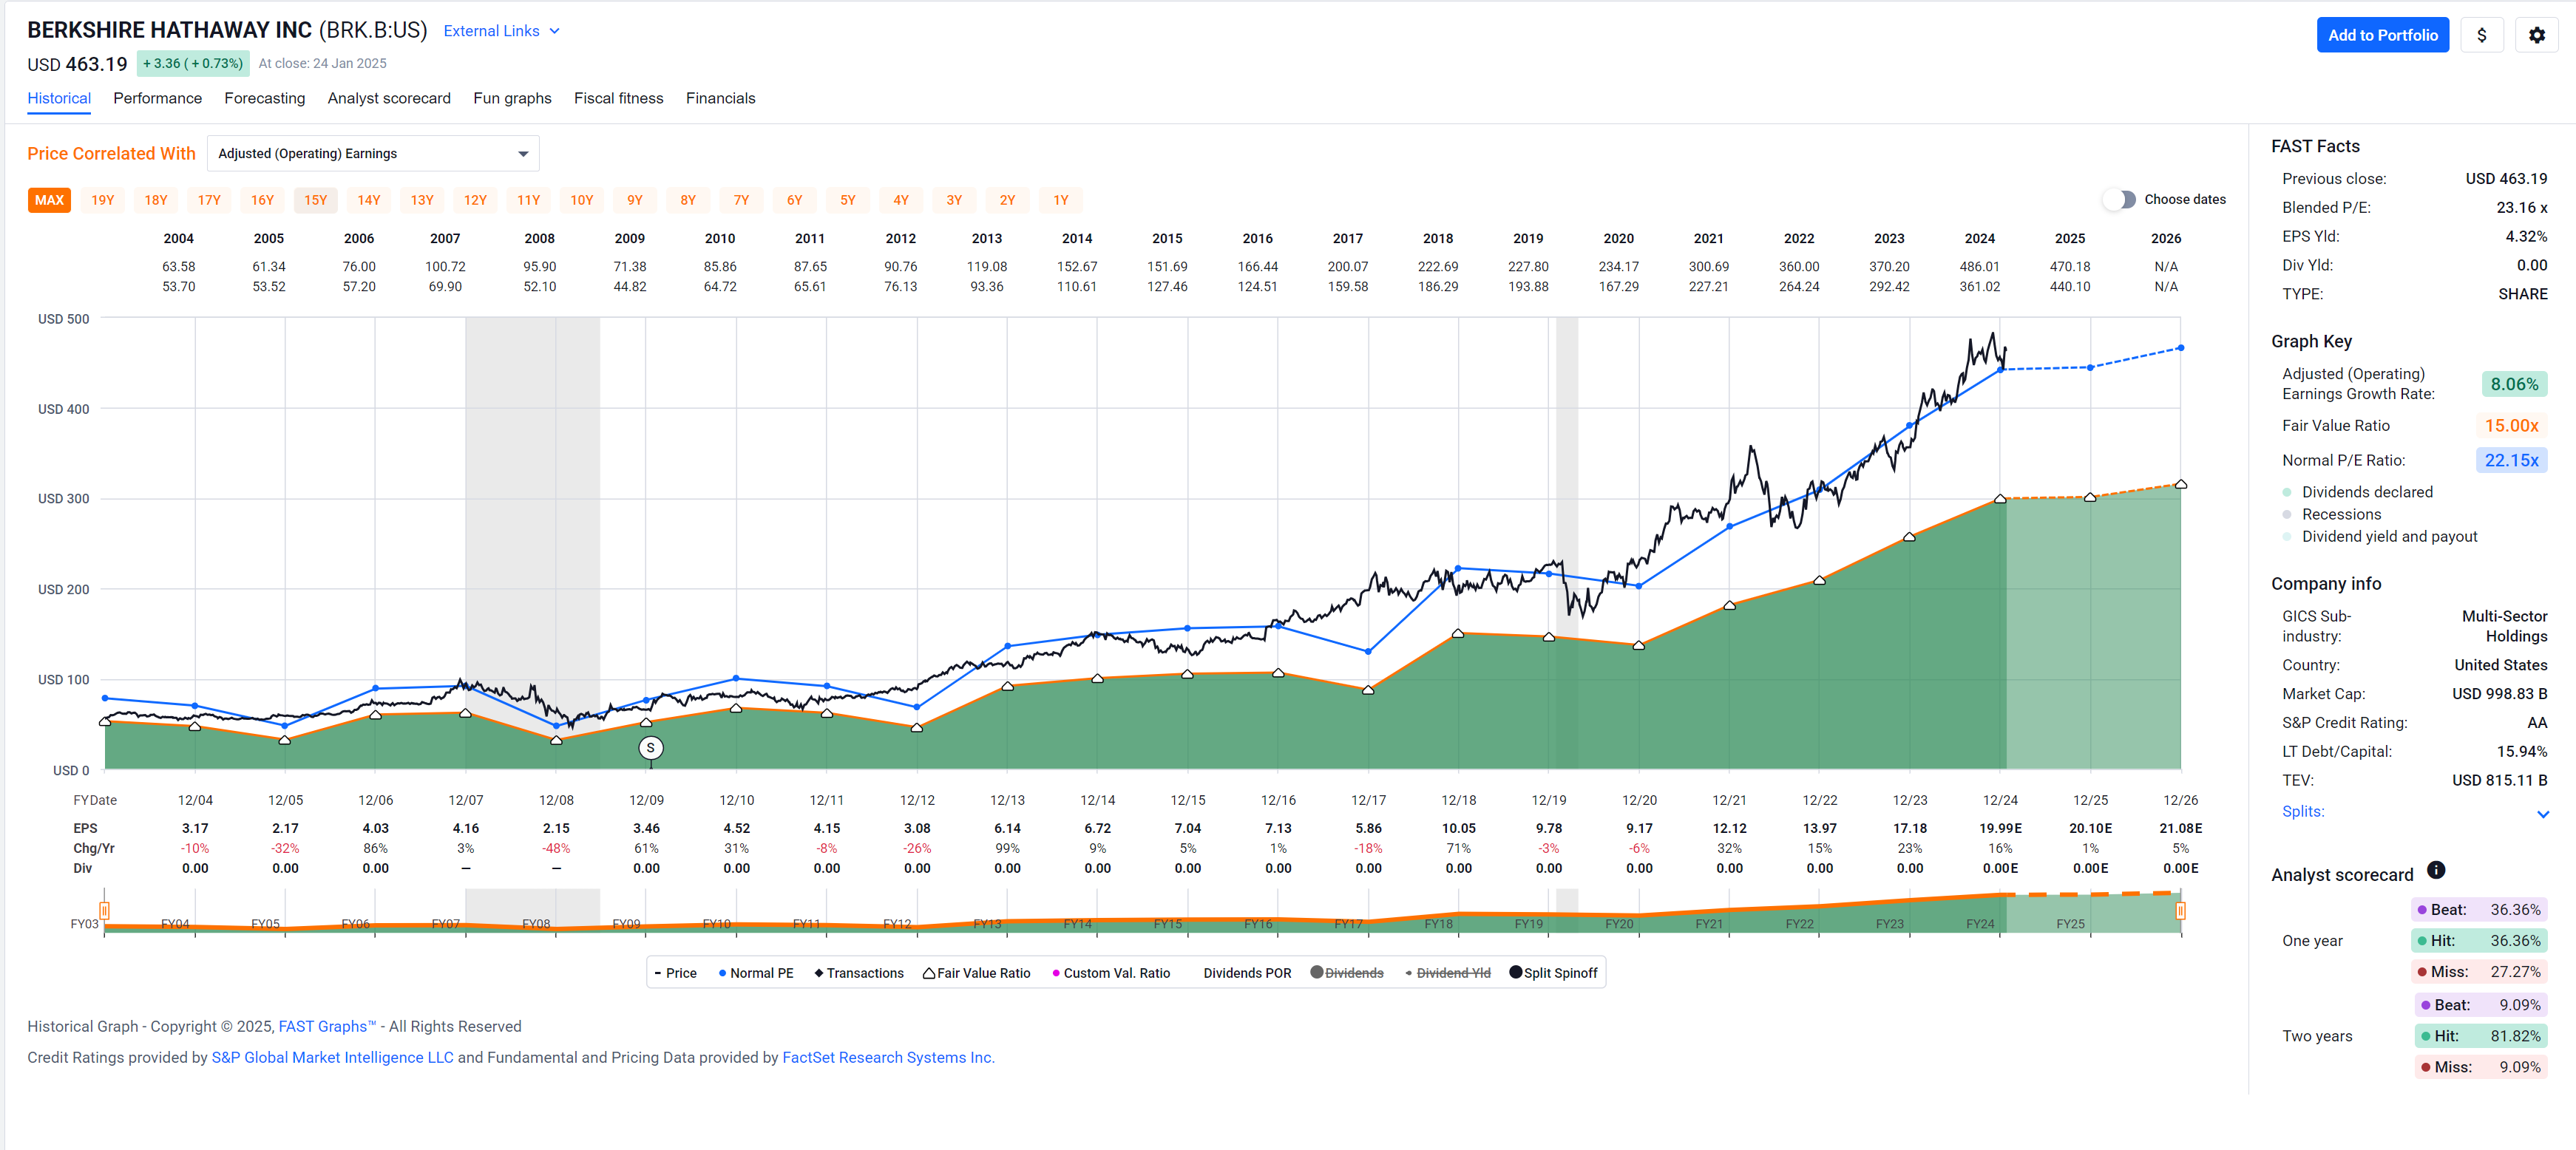Go to the Forecasting tab
The height and width of the screenshot is (1150, 2576).
pos(264,98)
